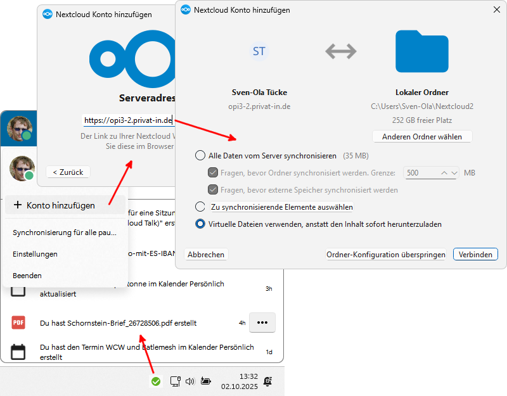Image resolution: width=507 pixels, height=396 pixels.
Task: Decrease the 500 MB limit with down arrow
Action: (452, 172)
